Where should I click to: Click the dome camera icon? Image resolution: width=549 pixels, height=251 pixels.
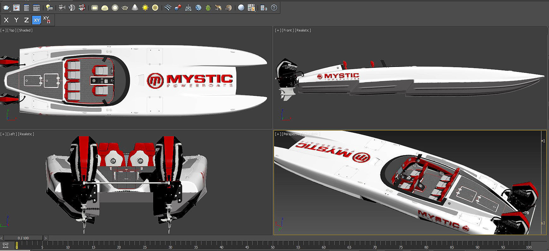click(72, 8)
